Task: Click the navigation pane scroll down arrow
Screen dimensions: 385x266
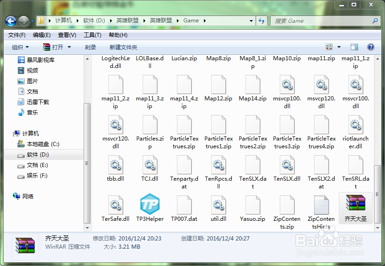Action: point(87,228)
